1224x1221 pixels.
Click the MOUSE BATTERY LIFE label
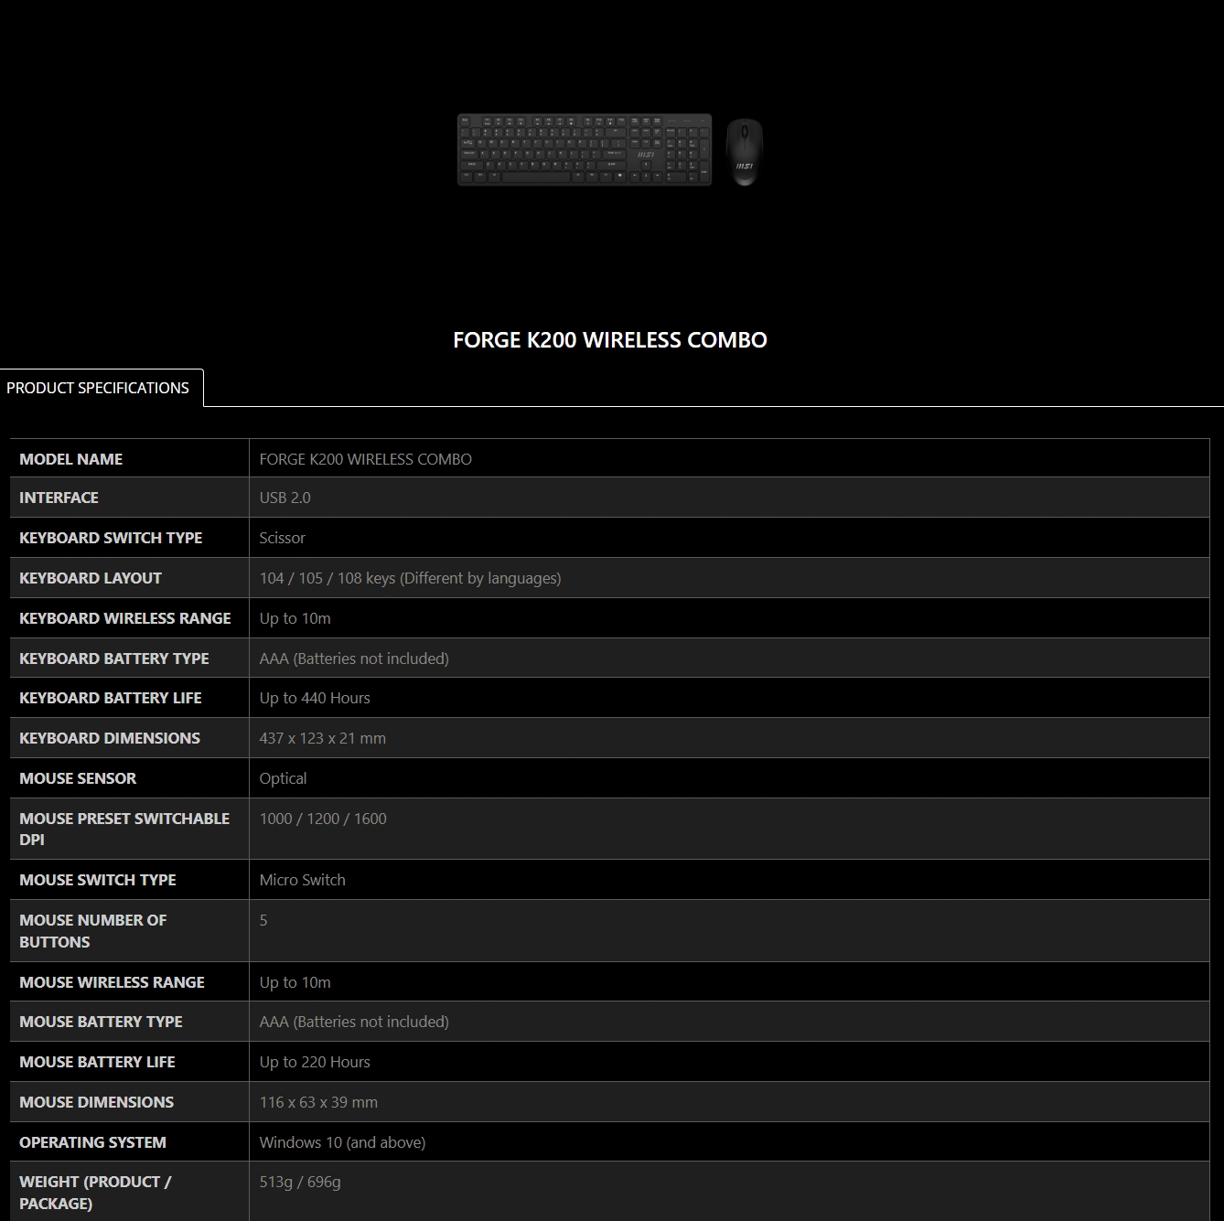coord(98,1062)
